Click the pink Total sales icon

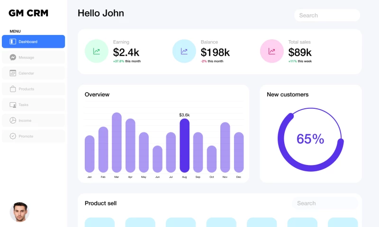click(271, 51)
